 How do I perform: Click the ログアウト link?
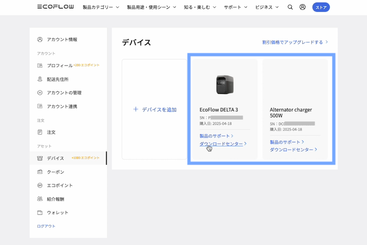[x=46, y=226]
